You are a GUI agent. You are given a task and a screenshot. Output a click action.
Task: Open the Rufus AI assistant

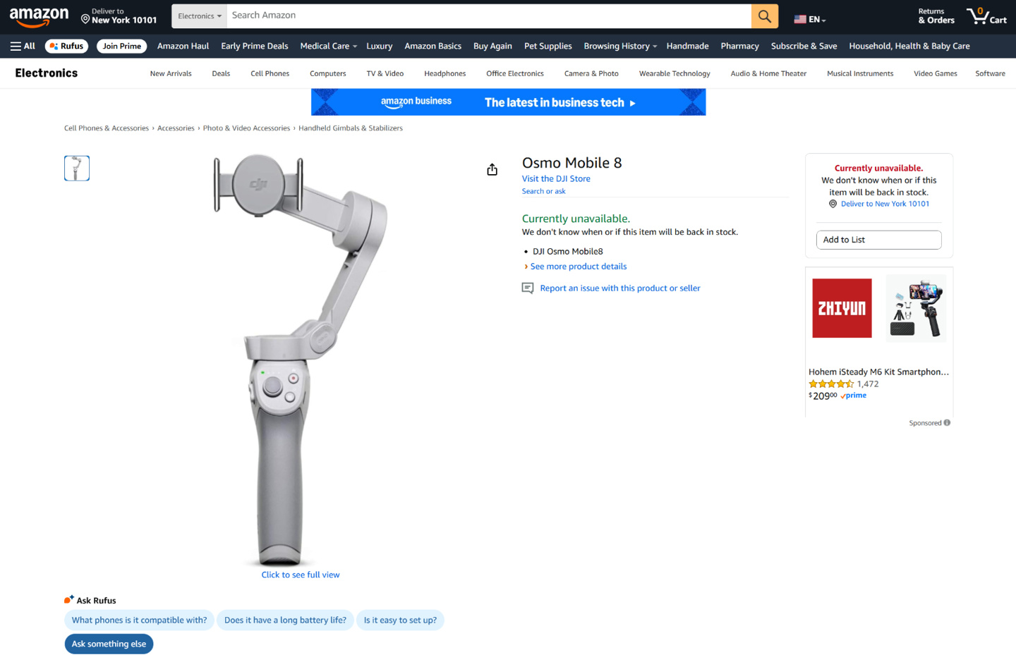click(66, 46)
